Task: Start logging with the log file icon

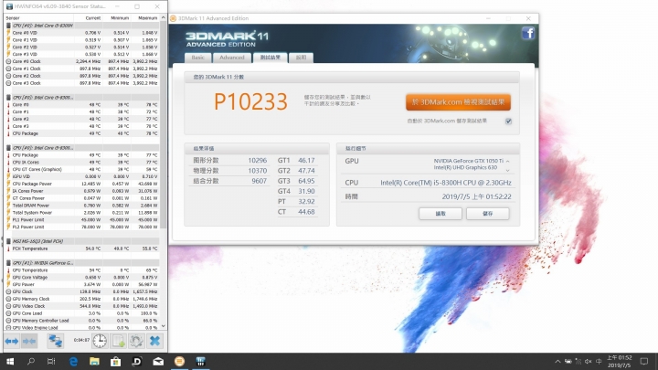Action: point(118,341)
